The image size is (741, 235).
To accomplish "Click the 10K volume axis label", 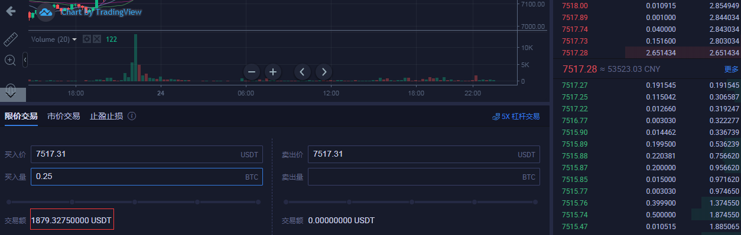I will 527,48.
